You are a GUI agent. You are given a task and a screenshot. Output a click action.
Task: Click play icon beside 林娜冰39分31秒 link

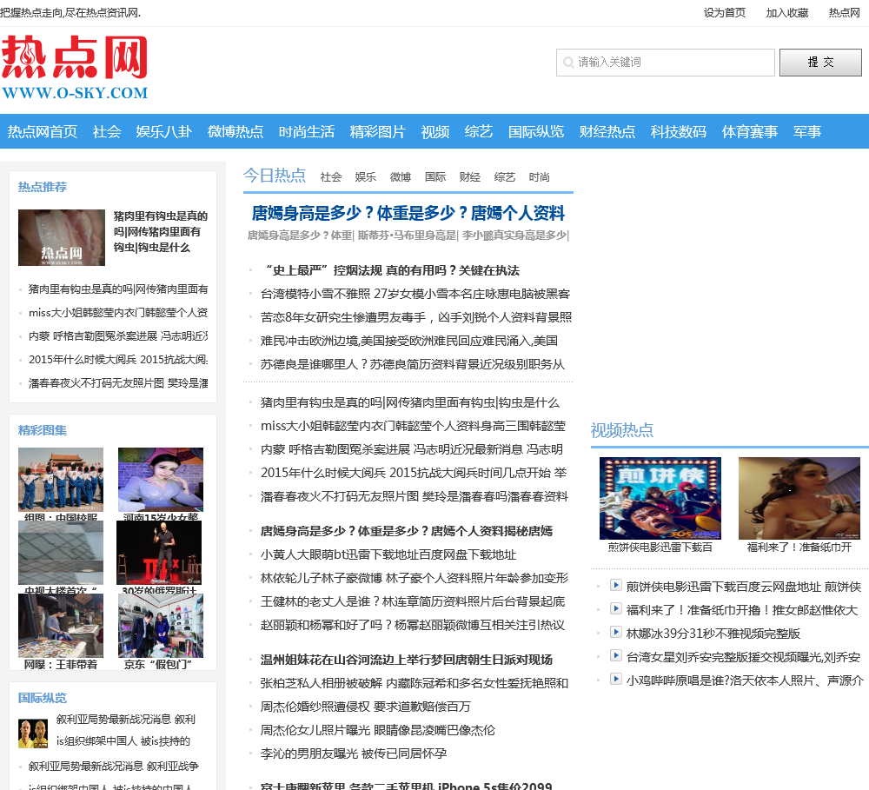(615, 632)
